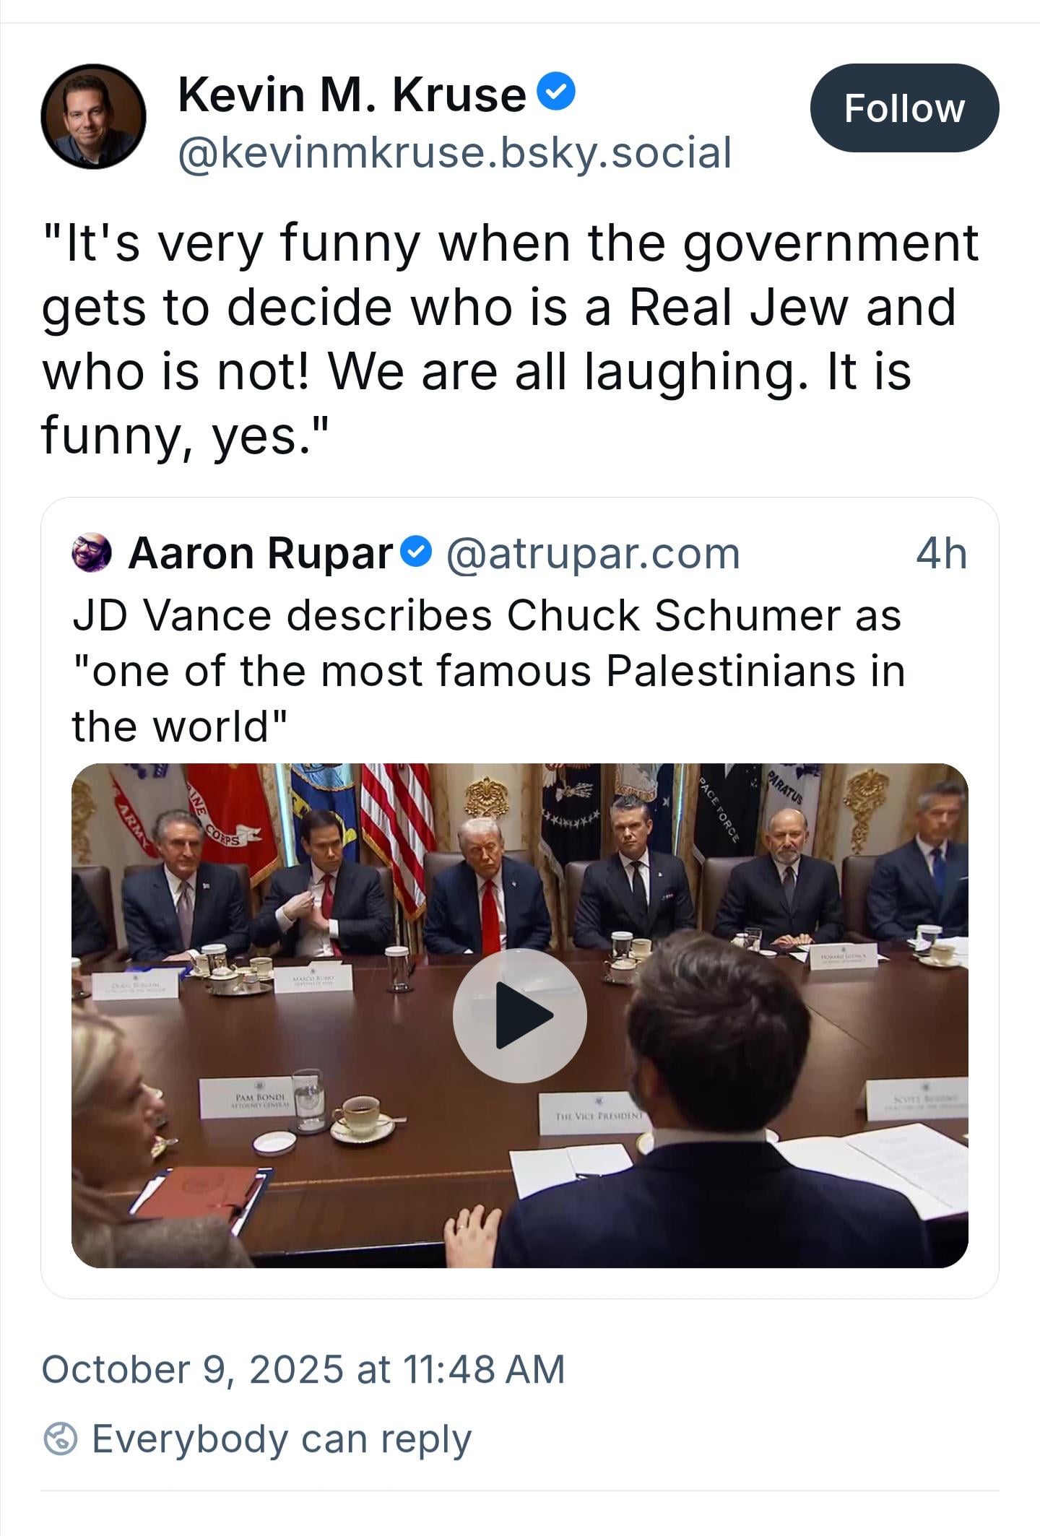Click the Marco Rubio placard in the video
The width and height of the screenshot is (1040, 1536).
312,980
